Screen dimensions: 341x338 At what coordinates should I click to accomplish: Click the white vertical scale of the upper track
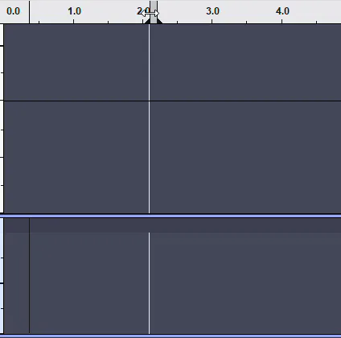pos(2,118)
